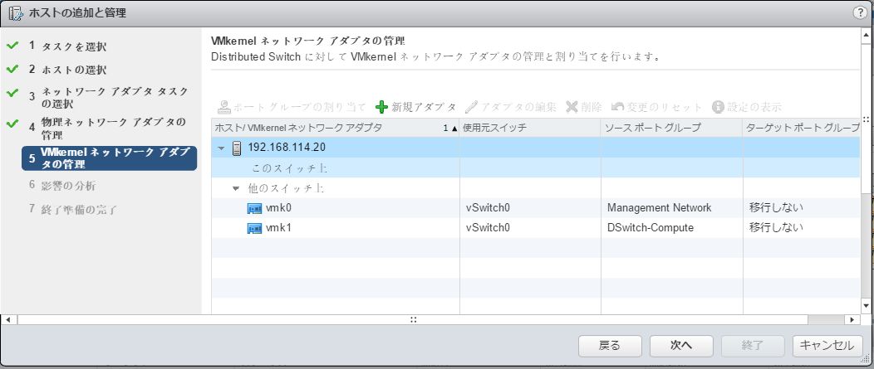Collapse the 他のスイッチ上 group
The width and height of the screenshot is (874, 369).
click(236, 189)
